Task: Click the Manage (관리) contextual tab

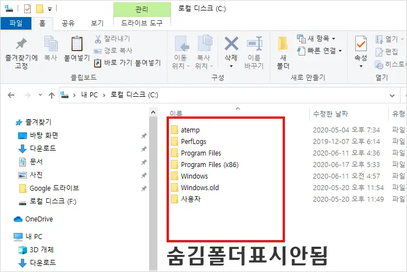Action: pyautogui.click(x=142, y=9)
